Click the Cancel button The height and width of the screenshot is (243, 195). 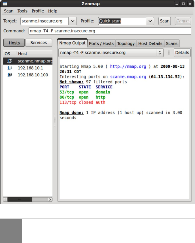[x=183, y=21]
